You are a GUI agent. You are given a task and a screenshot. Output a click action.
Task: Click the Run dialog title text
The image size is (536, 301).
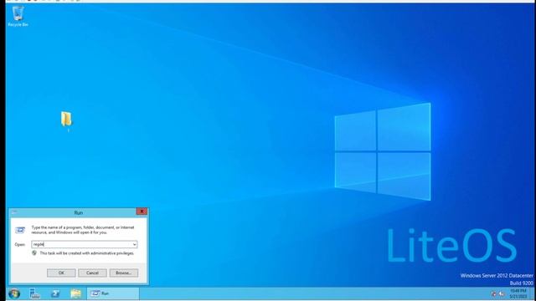(78, 212)
